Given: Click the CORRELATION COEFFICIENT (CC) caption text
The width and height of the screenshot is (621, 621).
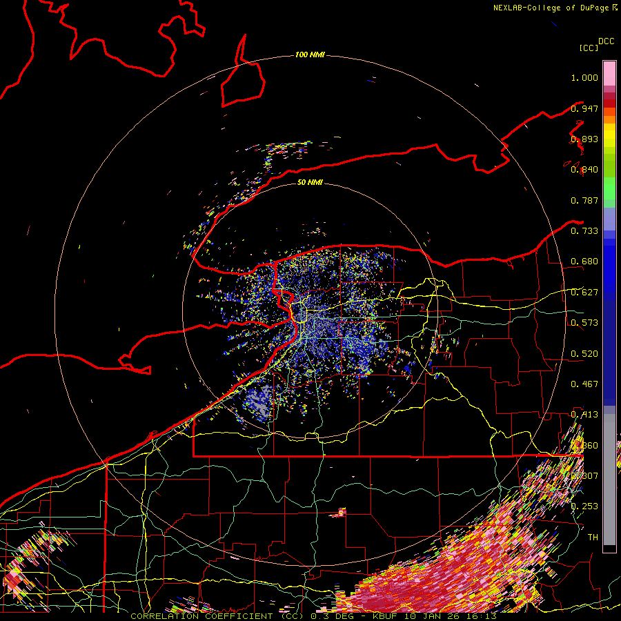Looking at the screenshot, I should click(217, 616).
